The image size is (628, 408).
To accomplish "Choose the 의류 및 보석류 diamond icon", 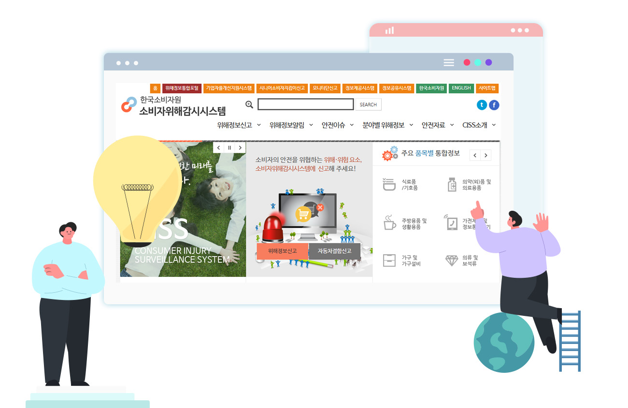I will click(452, 260).
